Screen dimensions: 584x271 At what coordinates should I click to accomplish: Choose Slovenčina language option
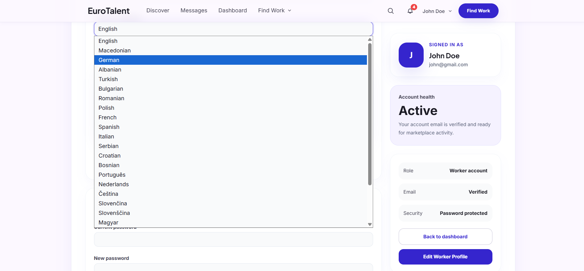231,203
